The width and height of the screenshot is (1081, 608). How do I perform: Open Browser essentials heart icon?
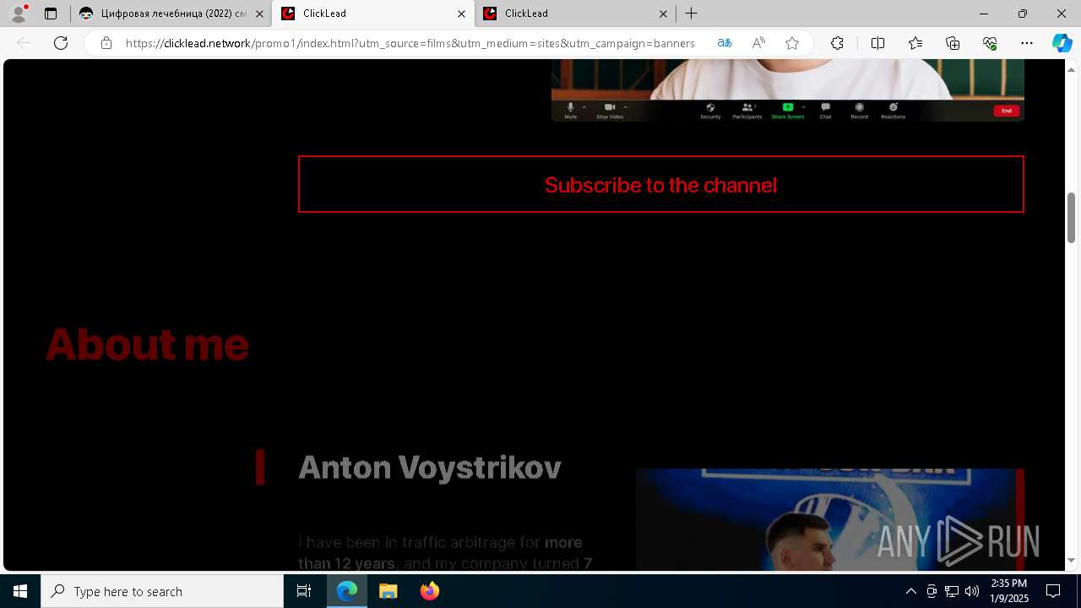click(x=990, y=43)
